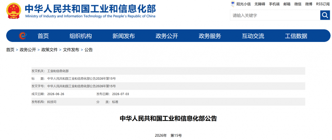This screenshot has height=140, width=332.
Task: Click the magnifier search button
Action: point(325,15)
